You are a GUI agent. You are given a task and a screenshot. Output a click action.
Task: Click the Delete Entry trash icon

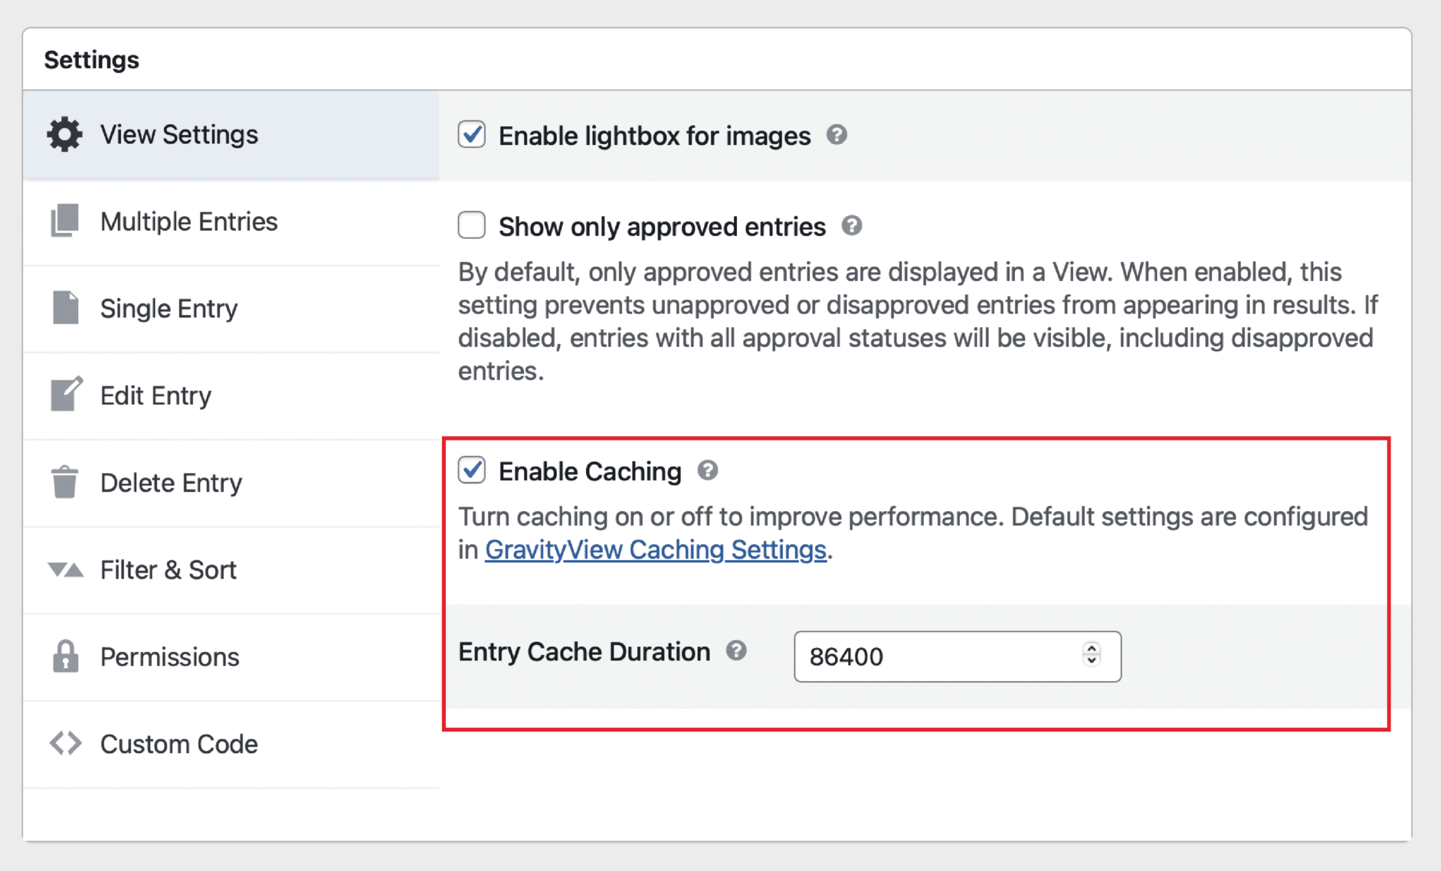(64, 482)
